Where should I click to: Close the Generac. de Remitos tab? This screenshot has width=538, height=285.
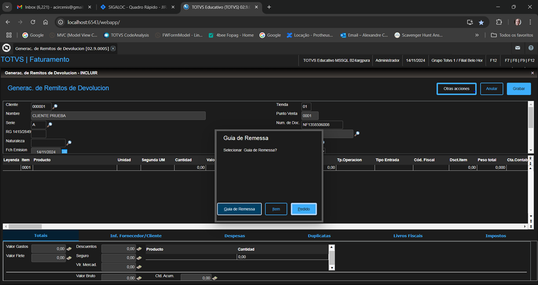(113, 48)
